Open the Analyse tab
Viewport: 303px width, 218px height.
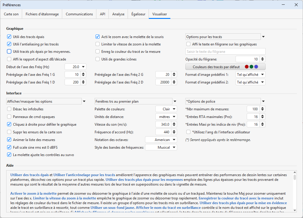pos(118,14)
